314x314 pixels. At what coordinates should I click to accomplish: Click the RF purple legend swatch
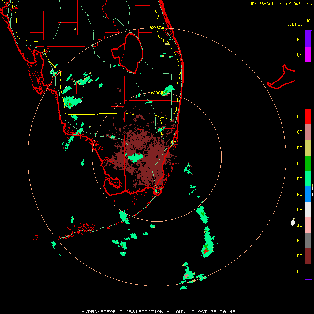click(308, 39)
